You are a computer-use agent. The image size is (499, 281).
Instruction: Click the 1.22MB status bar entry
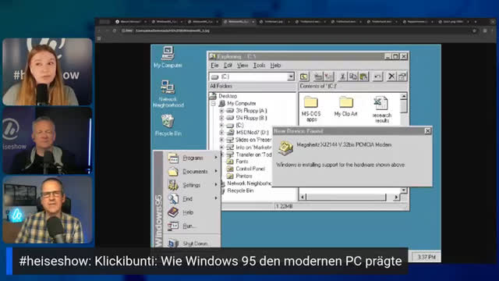(x=284, y=206)
